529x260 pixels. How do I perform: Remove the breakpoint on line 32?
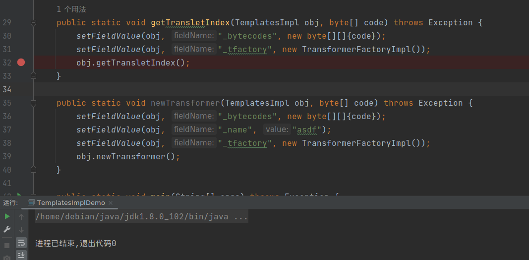[x=21, y=63]
